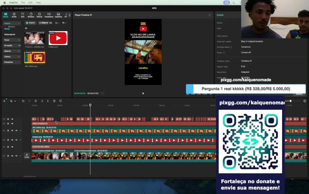Open the Audio panel
Viewport: 309px width, 194px height.
14,15
